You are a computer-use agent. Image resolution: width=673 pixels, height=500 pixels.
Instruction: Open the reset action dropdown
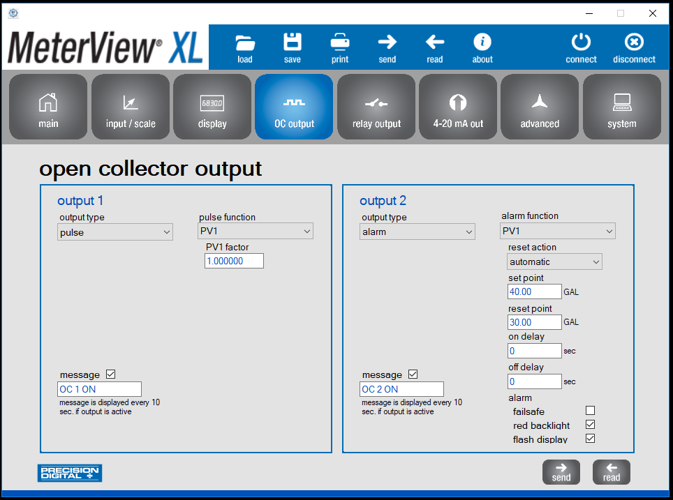(554, 262)
